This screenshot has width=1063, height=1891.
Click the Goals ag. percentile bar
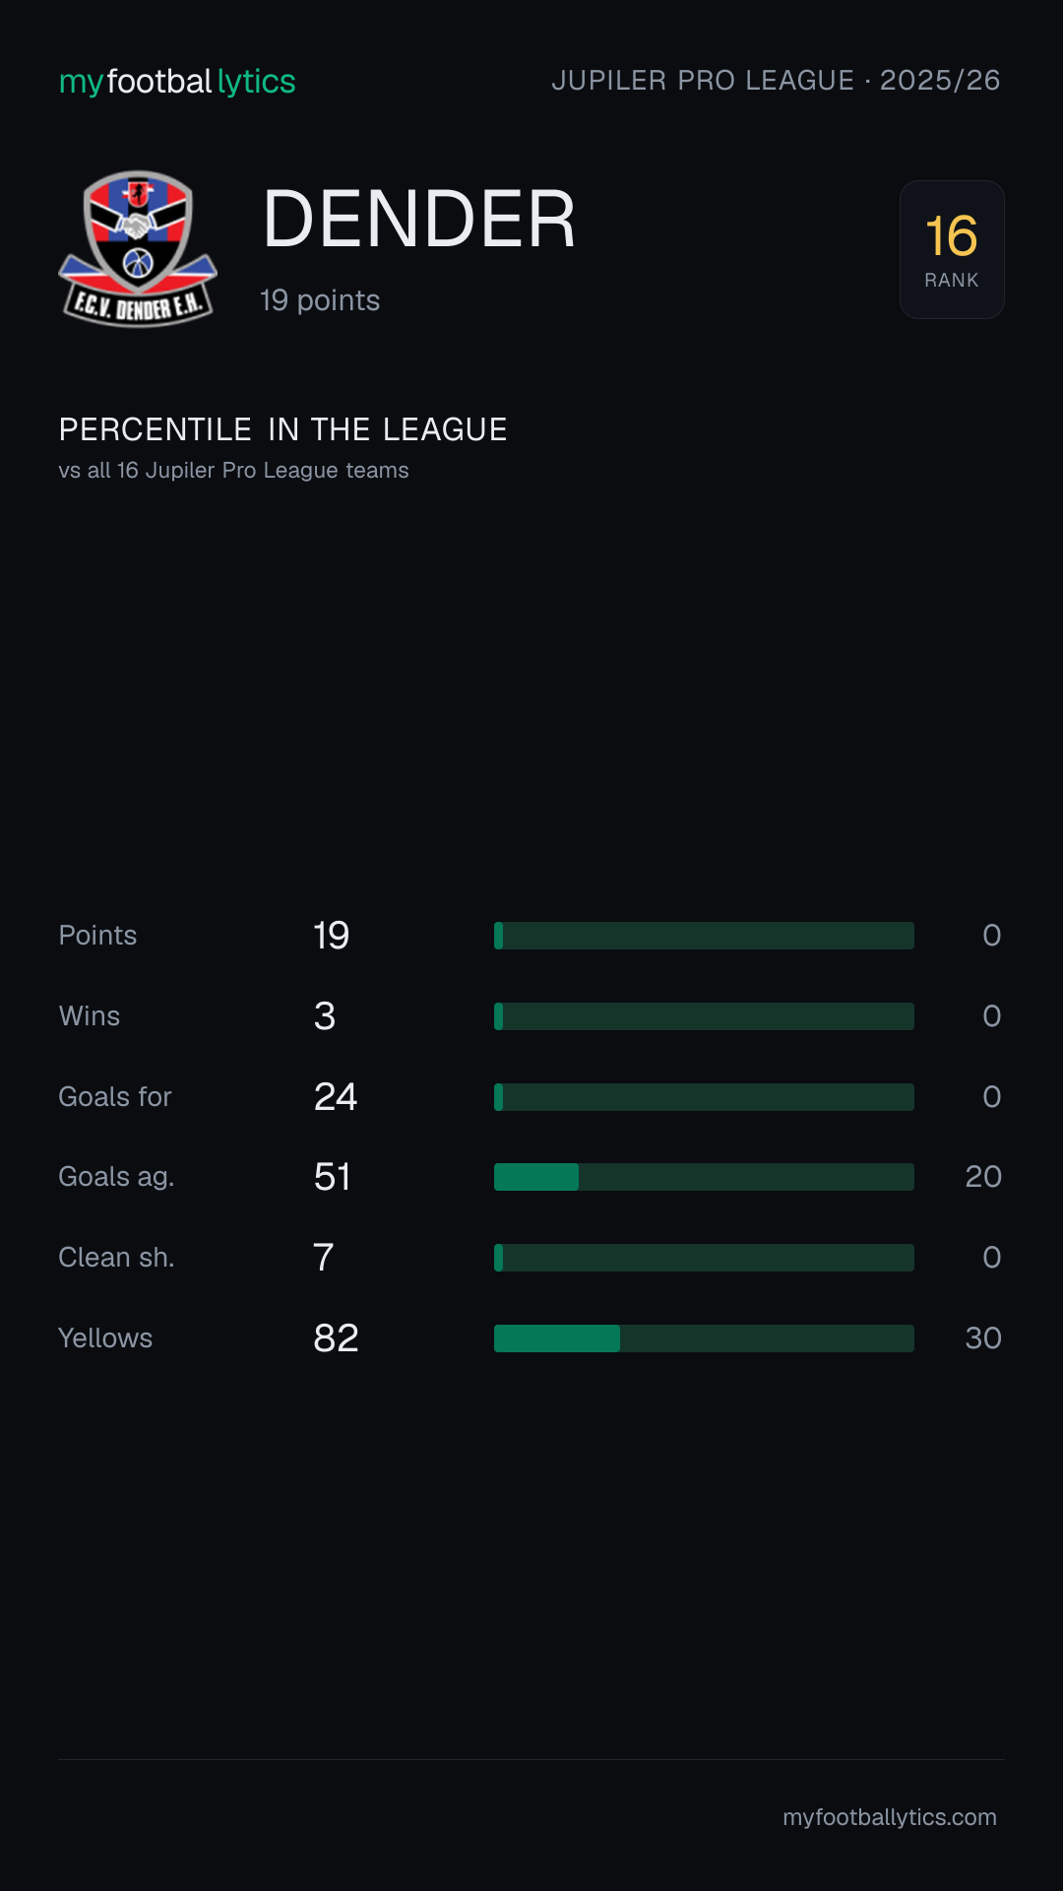(x=704, y=1177)
